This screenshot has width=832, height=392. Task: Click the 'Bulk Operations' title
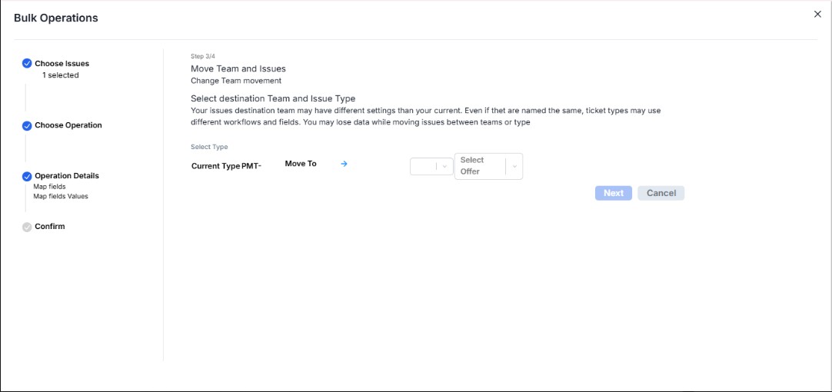click(x=55, y=18)
